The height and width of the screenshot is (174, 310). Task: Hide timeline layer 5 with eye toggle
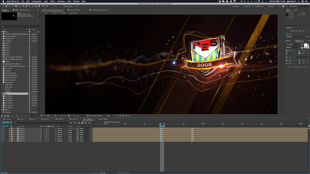2,137
